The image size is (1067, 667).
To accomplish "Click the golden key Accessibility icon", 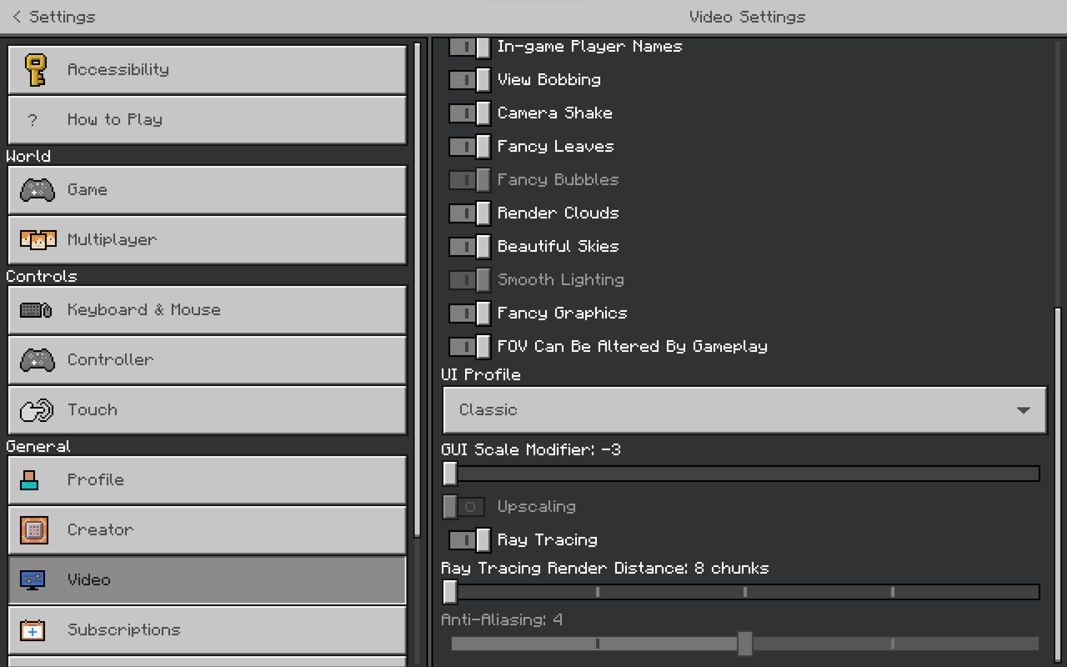I will point(36,70).
